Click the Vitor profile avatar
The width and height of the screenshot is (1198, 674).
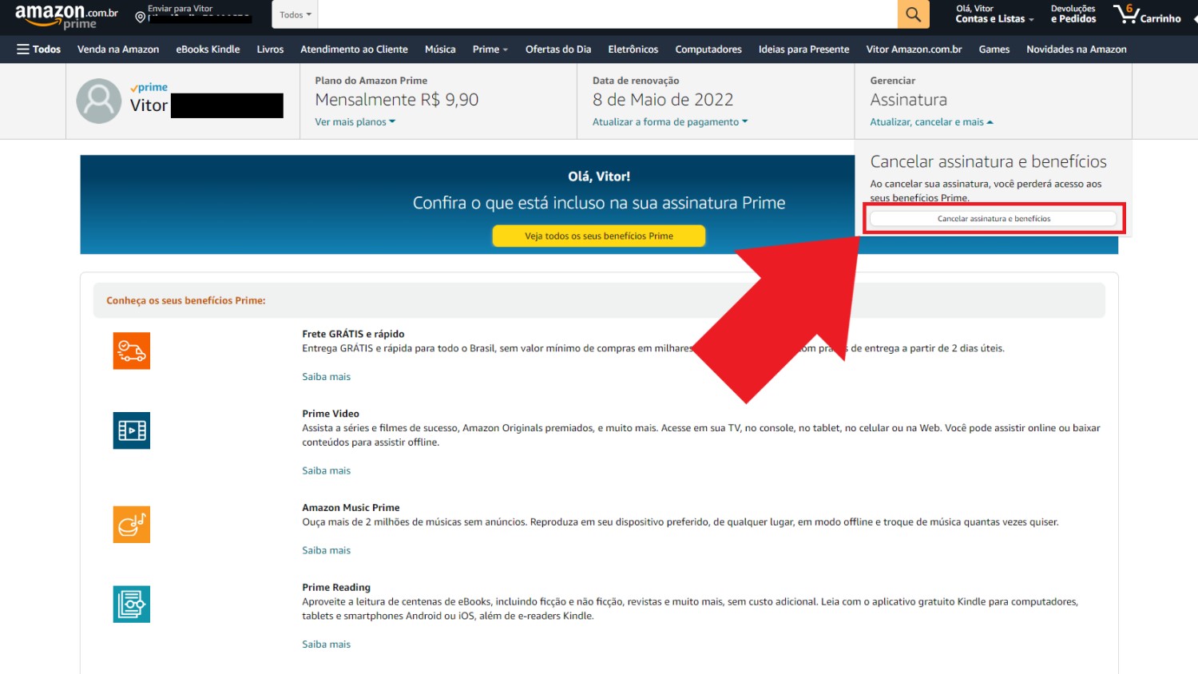pos(98,101)
